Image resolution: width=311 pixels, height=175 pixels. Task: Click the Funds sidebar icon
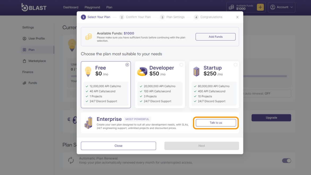[x=24, y=83]
